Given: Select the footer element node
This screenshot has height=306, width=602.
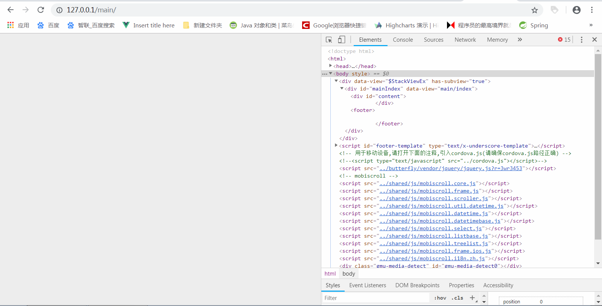Looking at the screenshot, I should point(363,110).
